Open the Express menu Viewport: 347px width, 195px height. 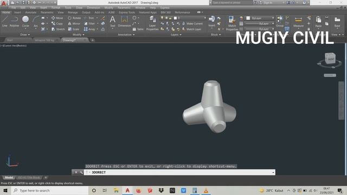click(165, 8)
